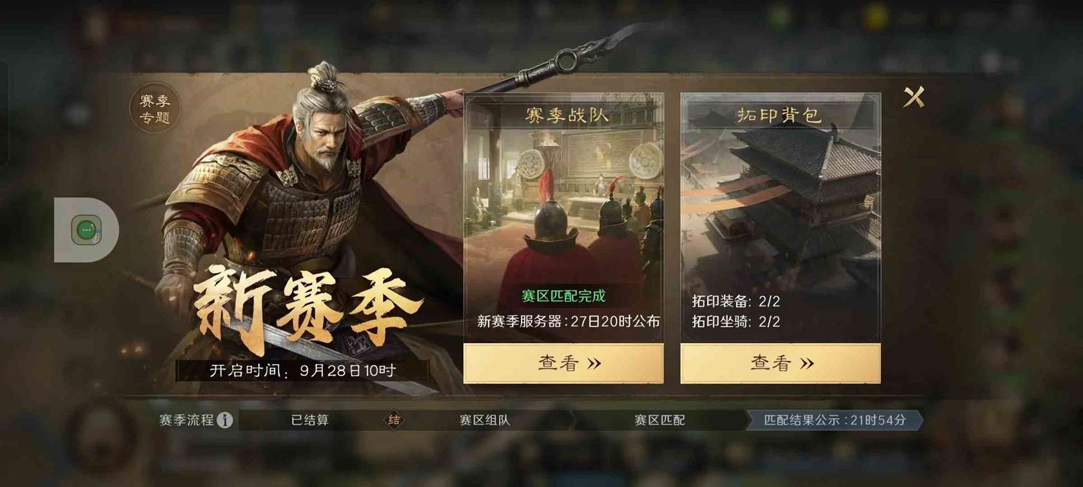This screenshot has width=1083, height=487.
Task: Select the 已结算 stage in season flow
Action: click(x=310, y=420)
